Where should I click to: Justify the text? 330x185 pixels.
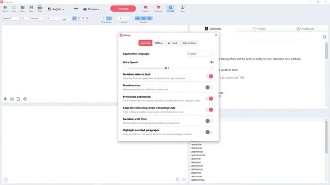(87, 18)
